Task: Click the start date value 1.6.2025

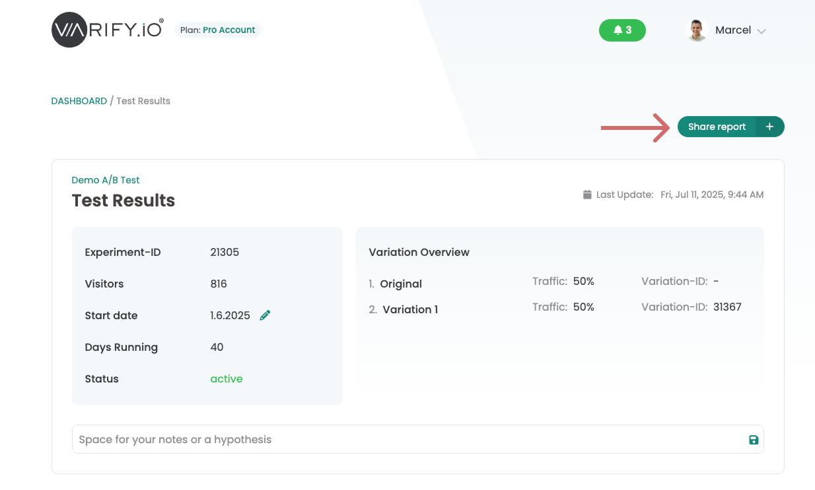Action: (230, 315)
